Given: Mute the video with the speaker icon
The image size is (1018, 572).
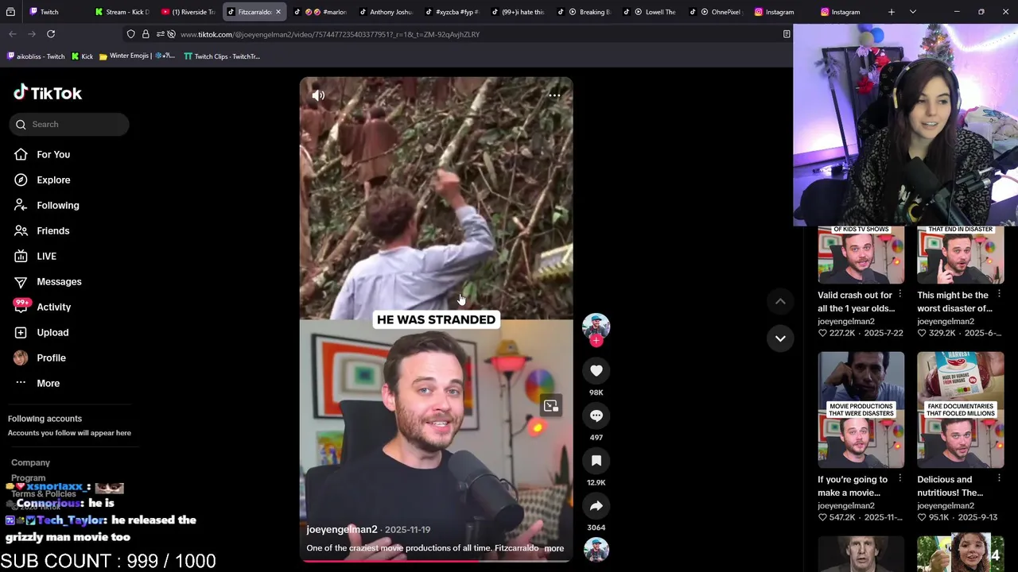Looking at the screenshot, I should (x=318, y=95).
